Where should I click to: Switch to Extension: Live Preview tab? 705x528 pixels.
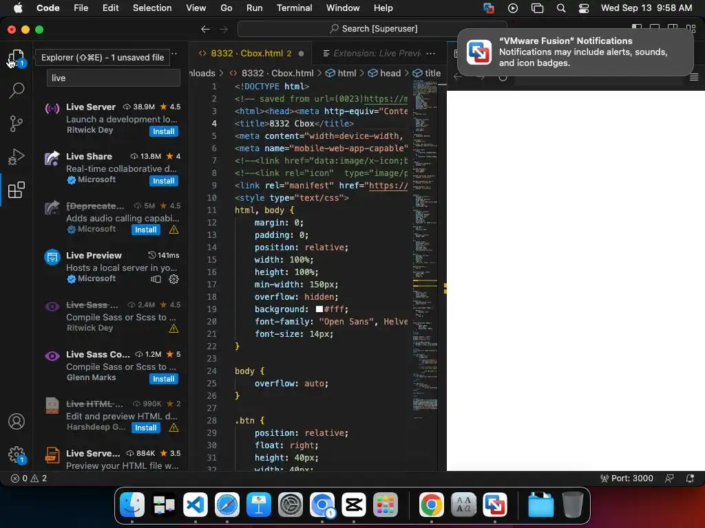[x=371, y=54]
